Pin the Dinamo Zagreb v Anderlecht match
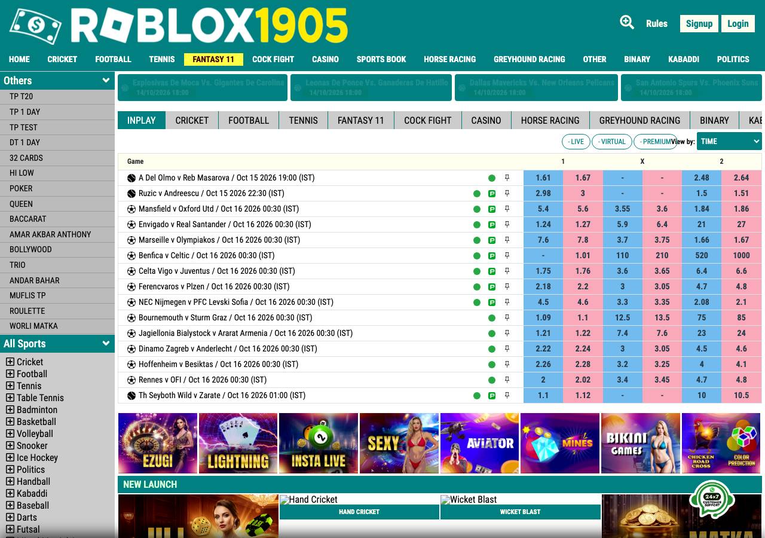 point(507,349)
